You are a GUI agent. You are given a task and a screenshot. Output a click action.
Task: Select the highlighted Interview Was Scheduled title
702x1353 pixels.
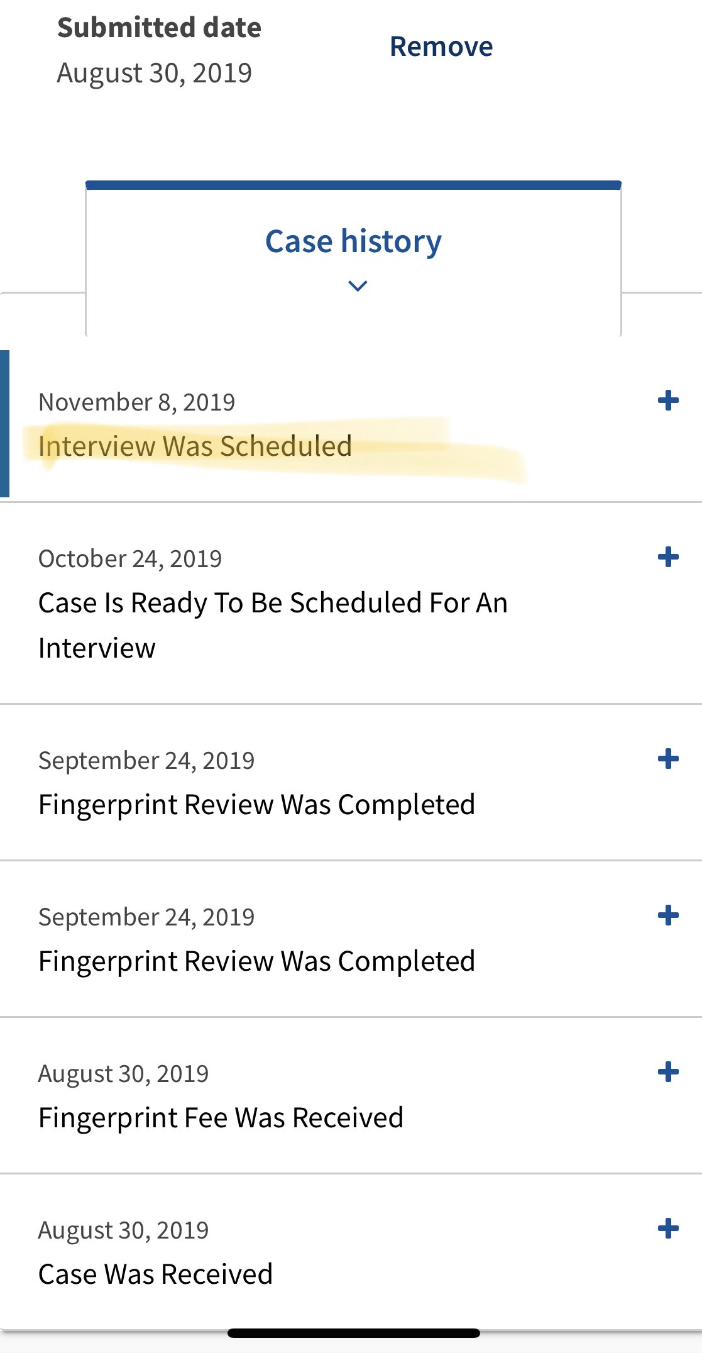coord(195,446)
